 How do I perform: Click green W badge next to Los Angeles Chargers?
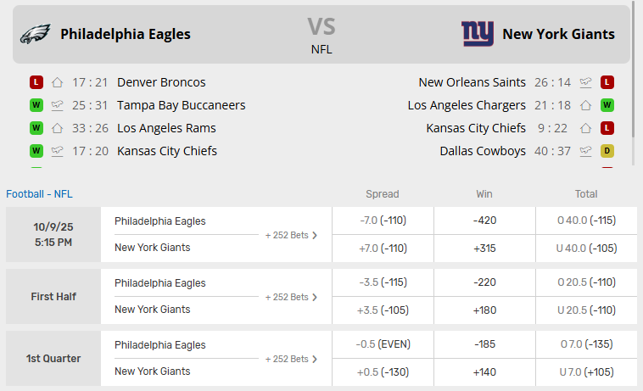pos(607,105)
